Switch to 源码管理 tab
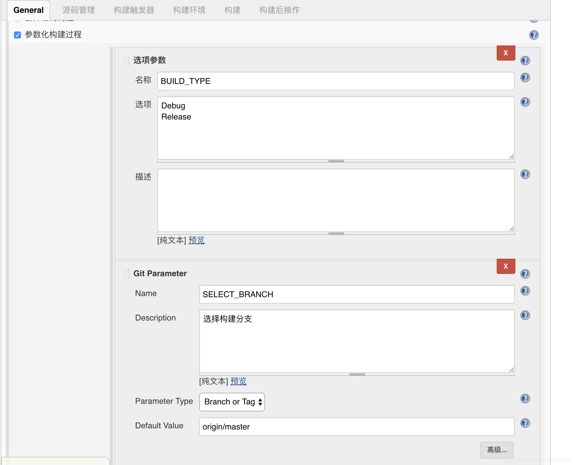The width and height of the screenshot is (573, 465). coord(79,10)
